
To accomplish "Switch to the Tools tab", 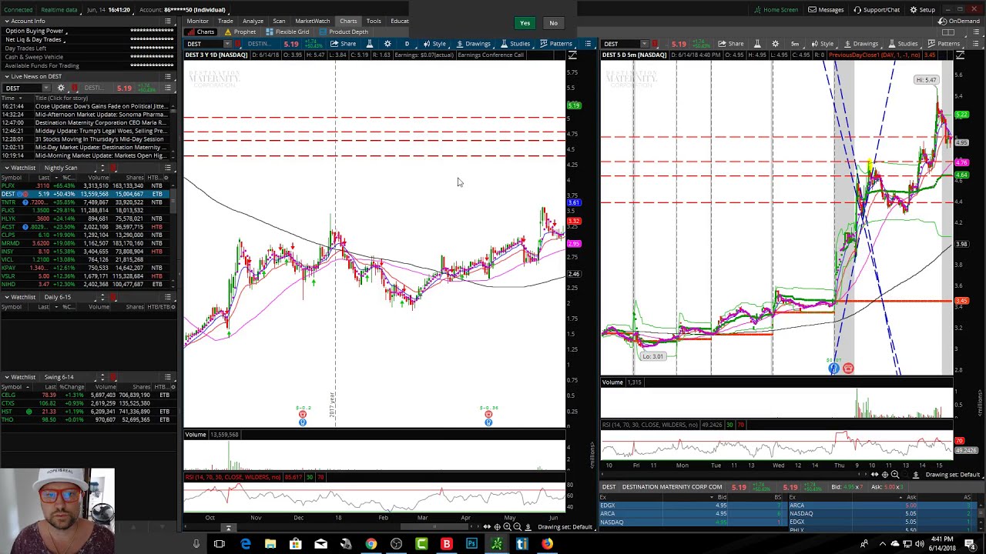I will click(374, 21).
